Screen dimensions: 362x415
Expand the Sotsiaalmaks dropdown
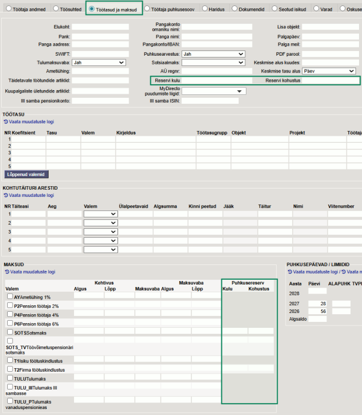(x=213, y=62)
